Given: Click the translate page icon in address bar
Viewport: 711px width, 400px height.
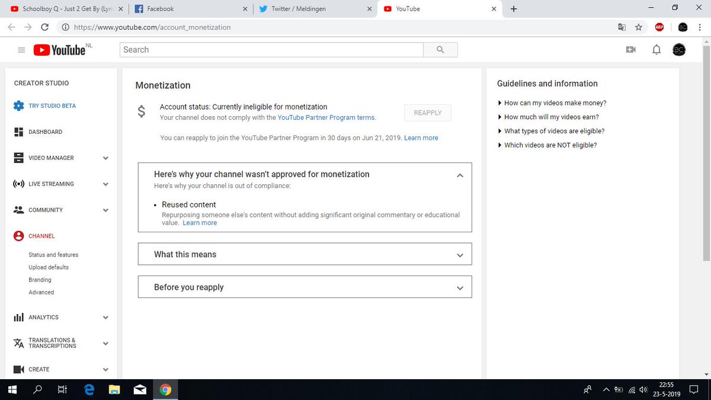Looking at the screenshot, I should pyautogui.click(x=622, y=27).
